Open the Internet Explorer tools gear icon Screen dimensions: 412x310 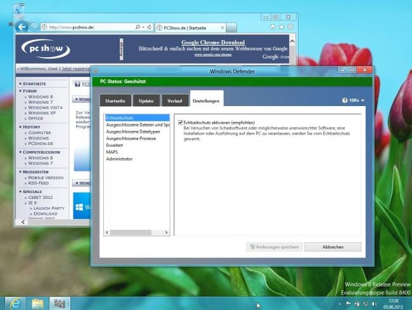tap(290, 27)
